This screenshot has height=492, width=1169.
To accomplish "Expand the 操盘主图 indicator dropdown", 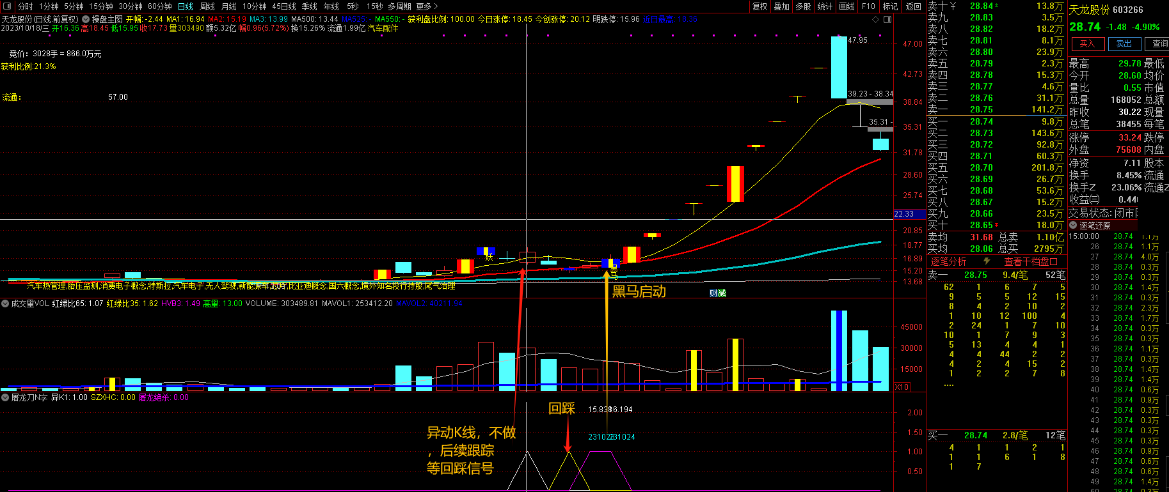I will pos(86,19).
